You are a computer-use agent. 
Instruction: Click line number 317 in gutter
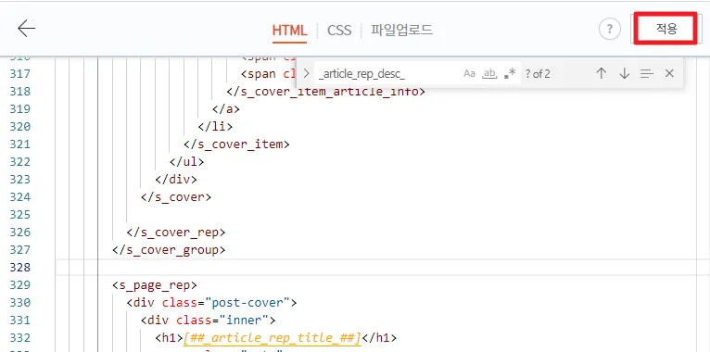pyautogui.click(x=19, y=73)
